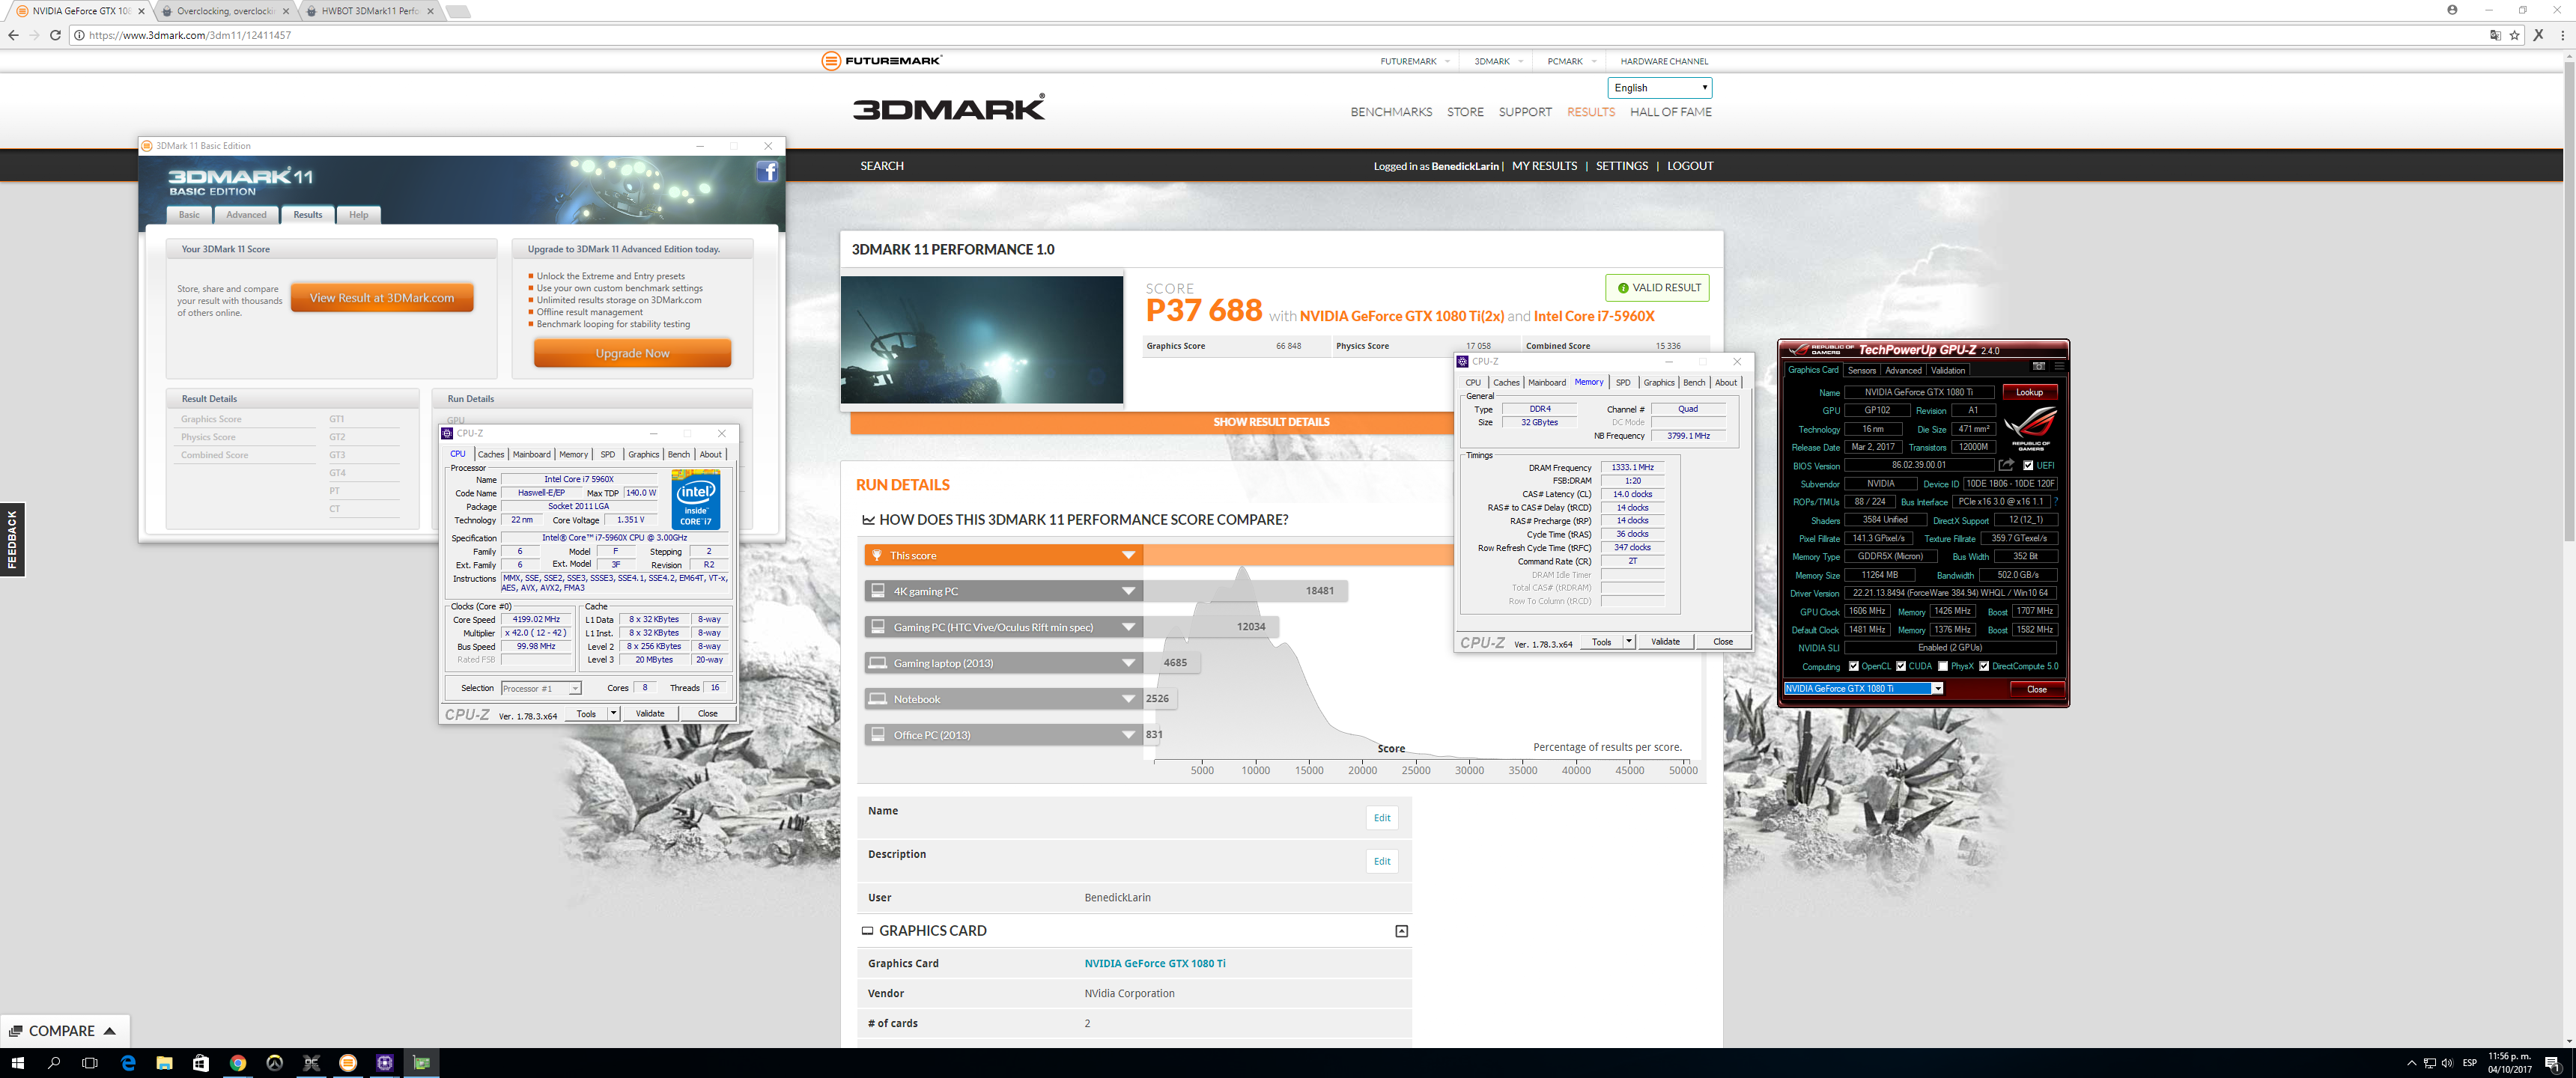Click the GPU-Z screenshot camera icon
The width and height of the screenshot is (2576, 1078).
click(x=2039, y=366)
